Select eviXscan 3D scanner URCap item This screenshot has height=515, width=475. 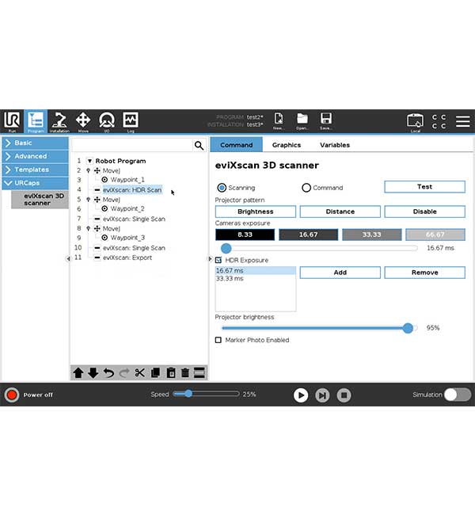[x=40, y=200]
